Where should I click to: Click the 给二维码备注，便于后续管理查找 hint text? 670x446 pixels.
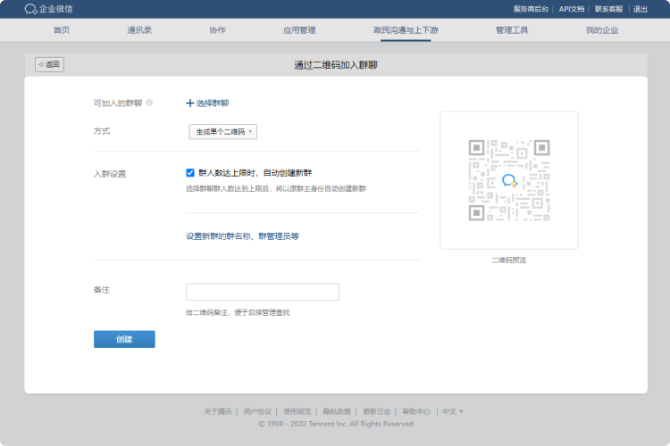238,312
